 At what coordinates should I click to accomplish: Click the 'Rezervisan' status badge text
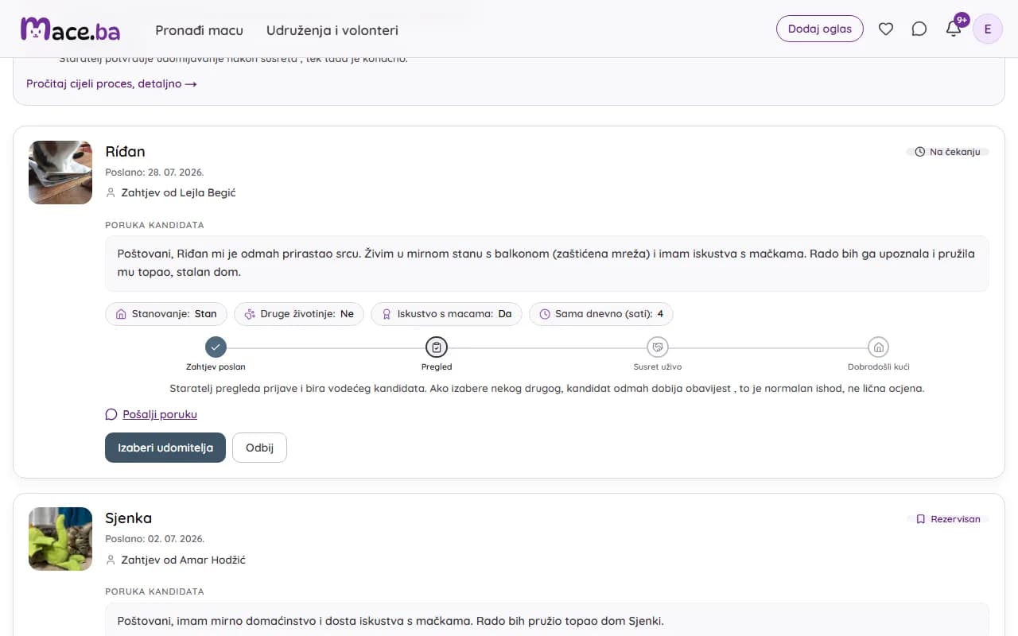955,519
